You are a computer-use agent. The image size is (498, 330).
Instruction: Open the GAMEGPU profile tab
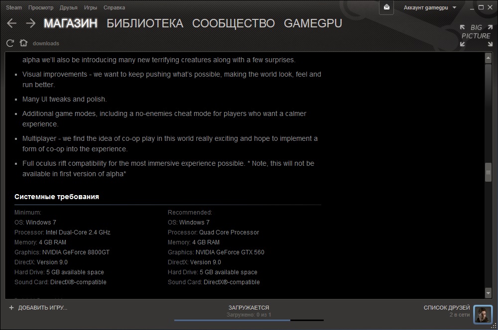click(313, 23)
